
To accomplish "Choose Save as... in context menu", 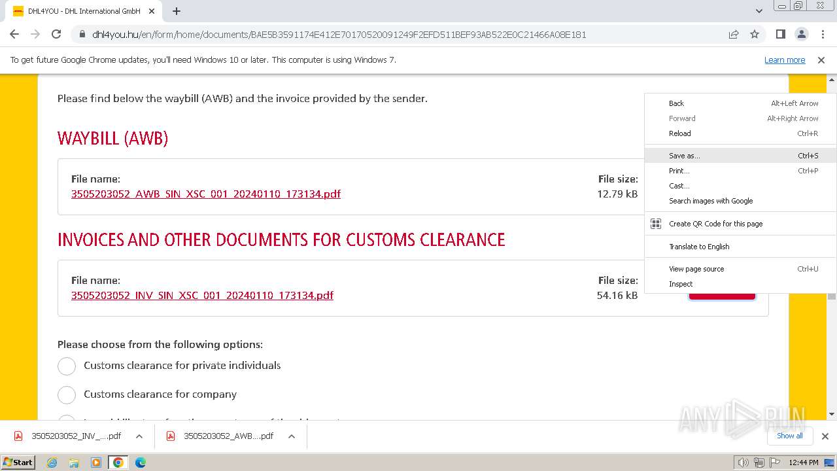I will click(x=740, y=156).
